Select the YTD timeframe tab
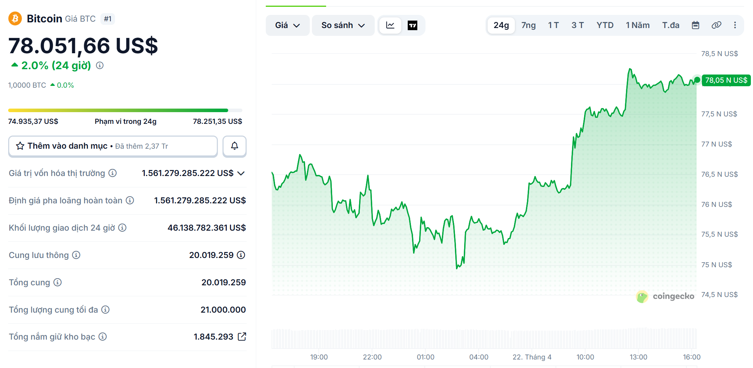The height and width of the screenshot is (368, 753). click(605, 25)
